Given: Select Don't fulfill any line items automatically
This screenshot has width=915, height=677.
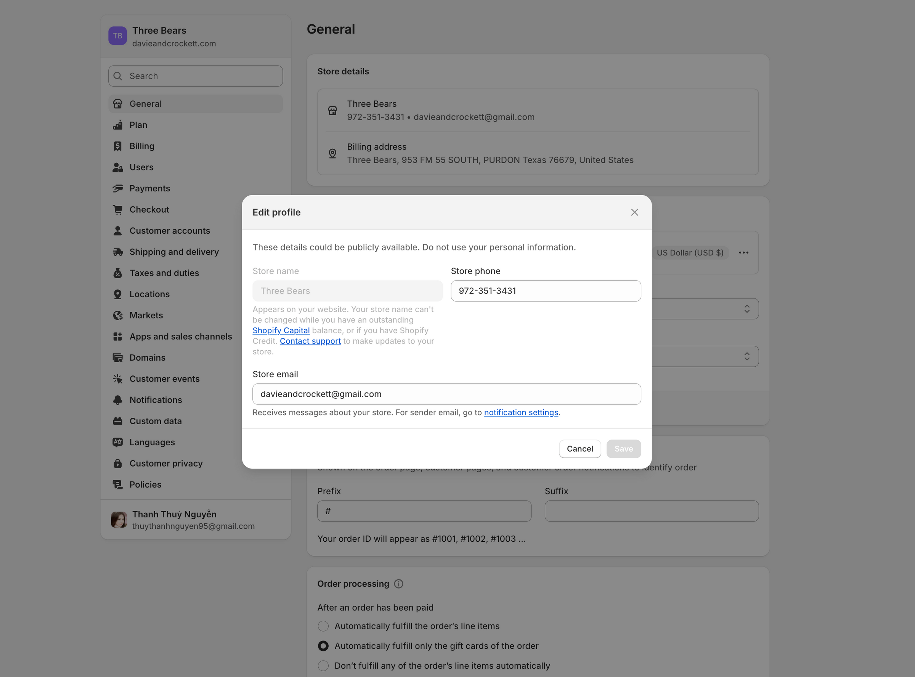Looking at the screenshot, I should click(323, 666).
